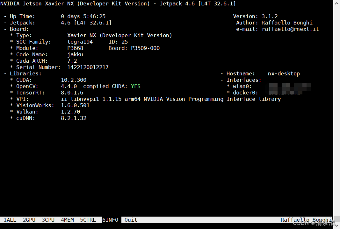Go to the 5CTRL tab
The image size is (340, 229).
coord(88,220)
